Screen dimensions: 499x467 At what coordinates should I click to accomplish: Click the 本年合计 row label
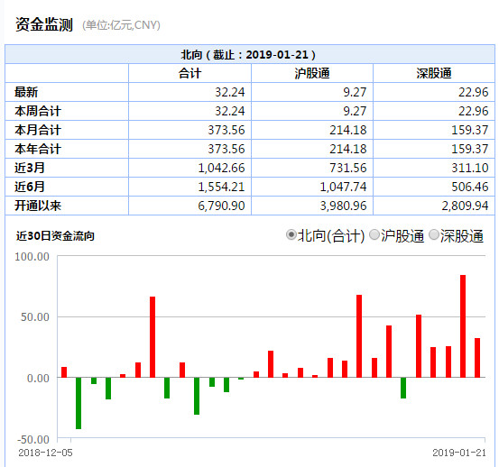point(38,149)
